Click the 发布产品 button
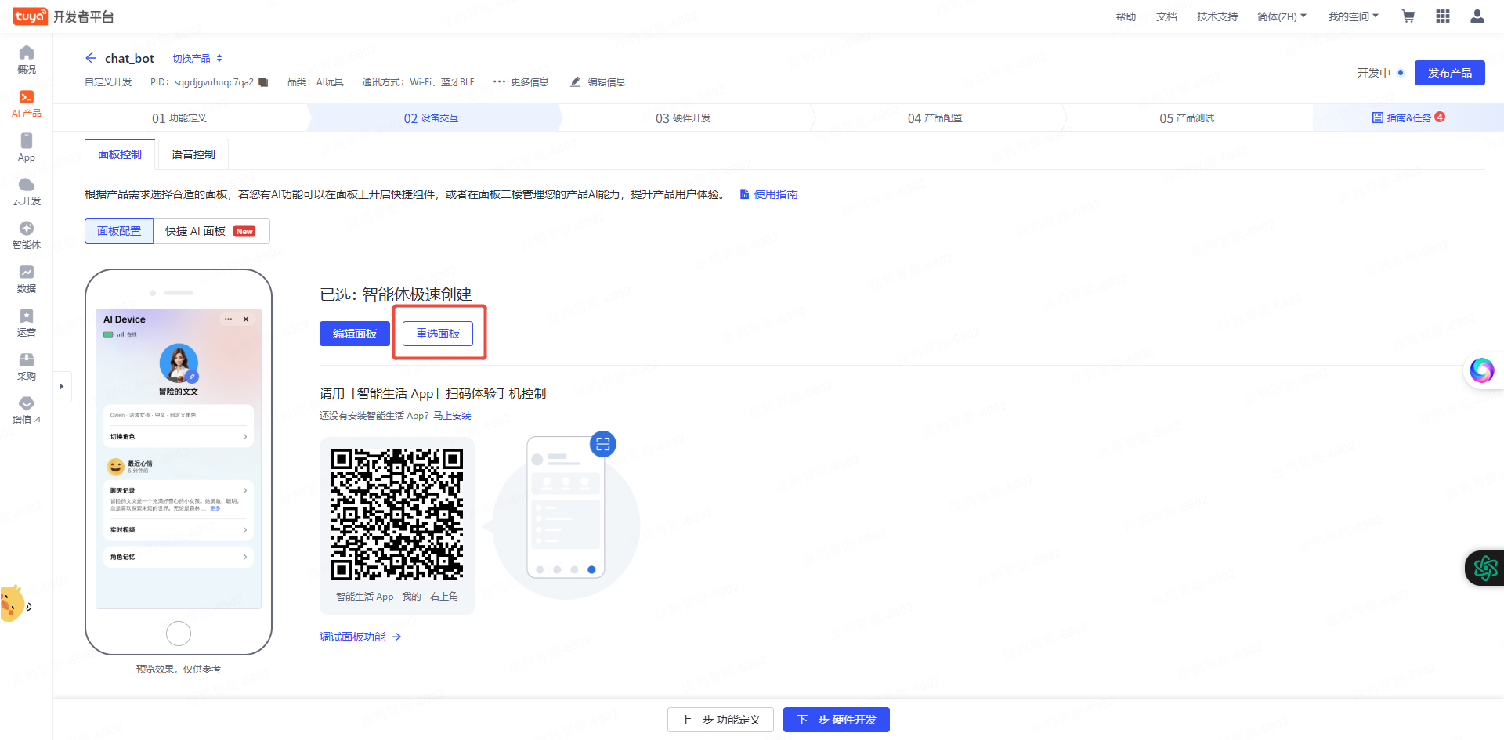Image resolution: width=1504 pixels, height=740 pixels. [1449, 73]
